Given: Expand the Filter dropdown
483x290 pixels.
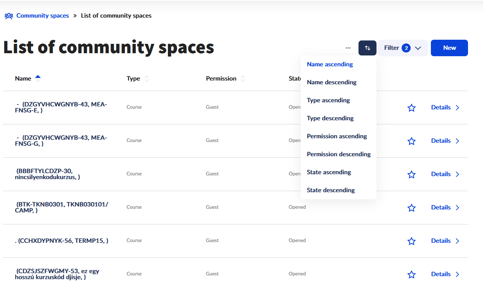Looking at the screenshot, I should tap(403, 48).
